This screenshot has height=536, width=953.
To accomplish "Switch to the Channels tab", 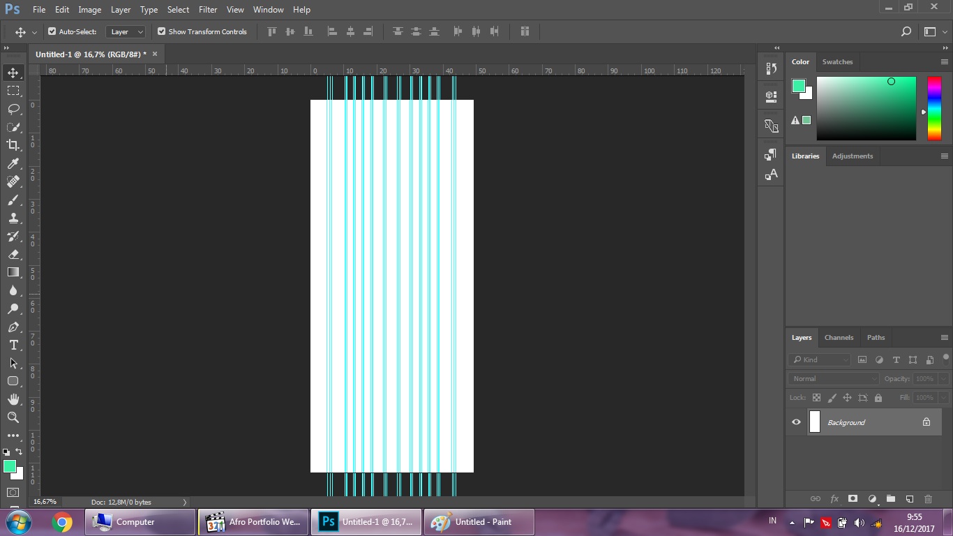I will 839,337.
